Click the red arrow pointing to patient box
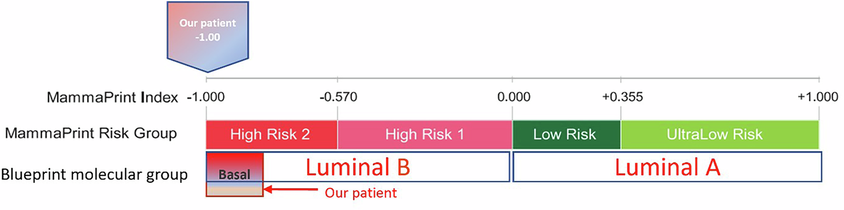This screenshot has width=844, height=210. (x=290, y=190)
